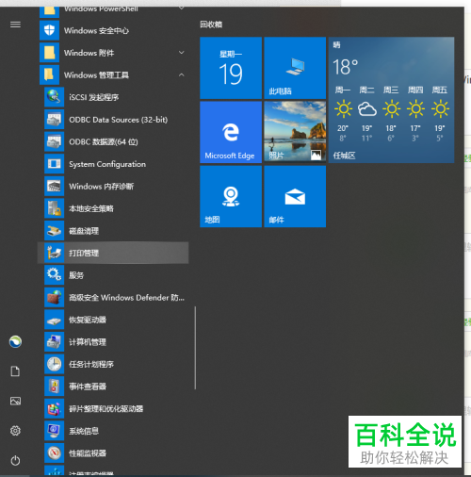Click the 碎片整理和优化驱动器 icon
The image size is (471, 477).
(x=55, y=409)
